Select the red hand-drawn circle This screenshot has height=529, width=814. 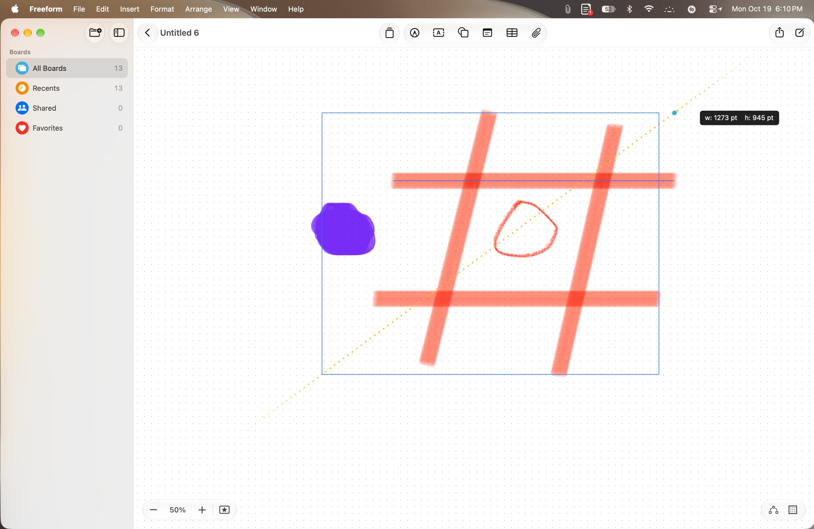coord(526,229)
